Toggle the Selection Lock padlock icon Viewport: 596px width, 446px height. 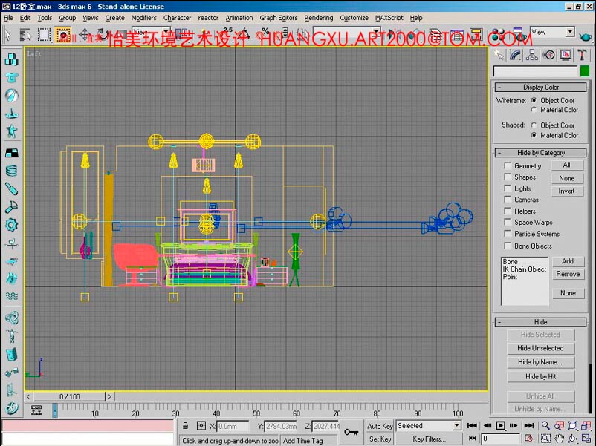(185, 425)
